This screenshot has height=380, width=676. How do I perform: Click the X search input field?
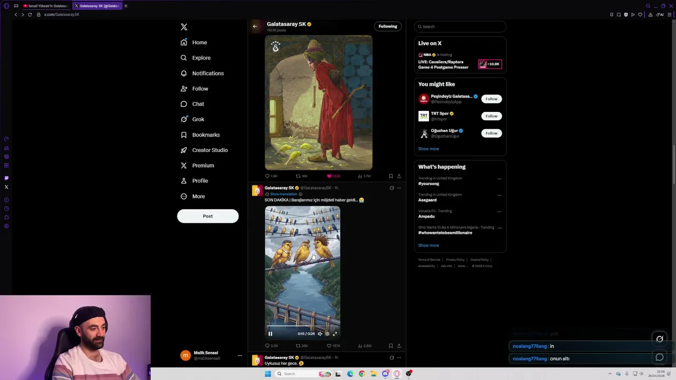click(460, 26)
